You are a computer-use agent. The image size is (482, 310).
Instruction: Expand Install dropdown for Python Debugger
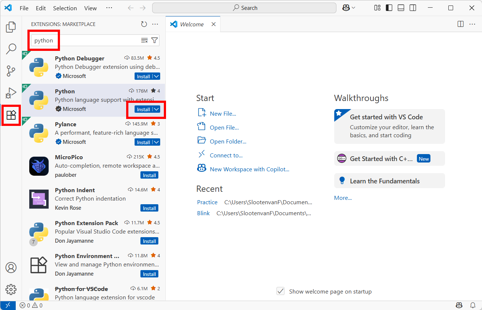(157, 76)
